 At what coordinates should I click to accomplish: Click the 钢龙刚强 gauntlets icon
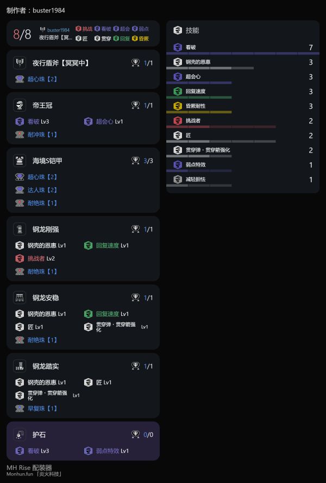20,229
